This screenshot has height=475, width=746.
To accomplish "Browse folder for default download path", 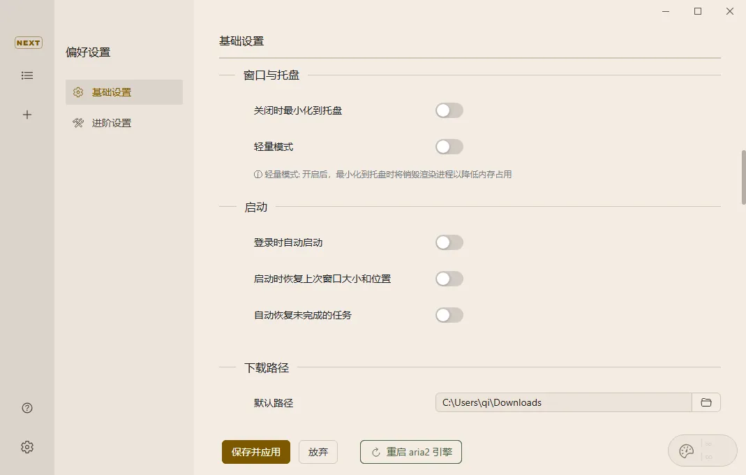I will pyautogui.click(x=706, y=402).
